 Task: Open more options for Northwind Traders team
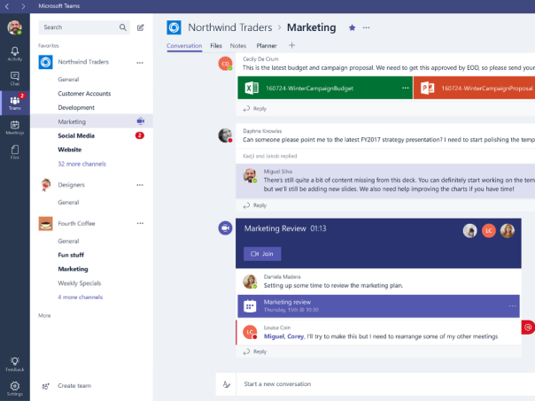[139, 63]
